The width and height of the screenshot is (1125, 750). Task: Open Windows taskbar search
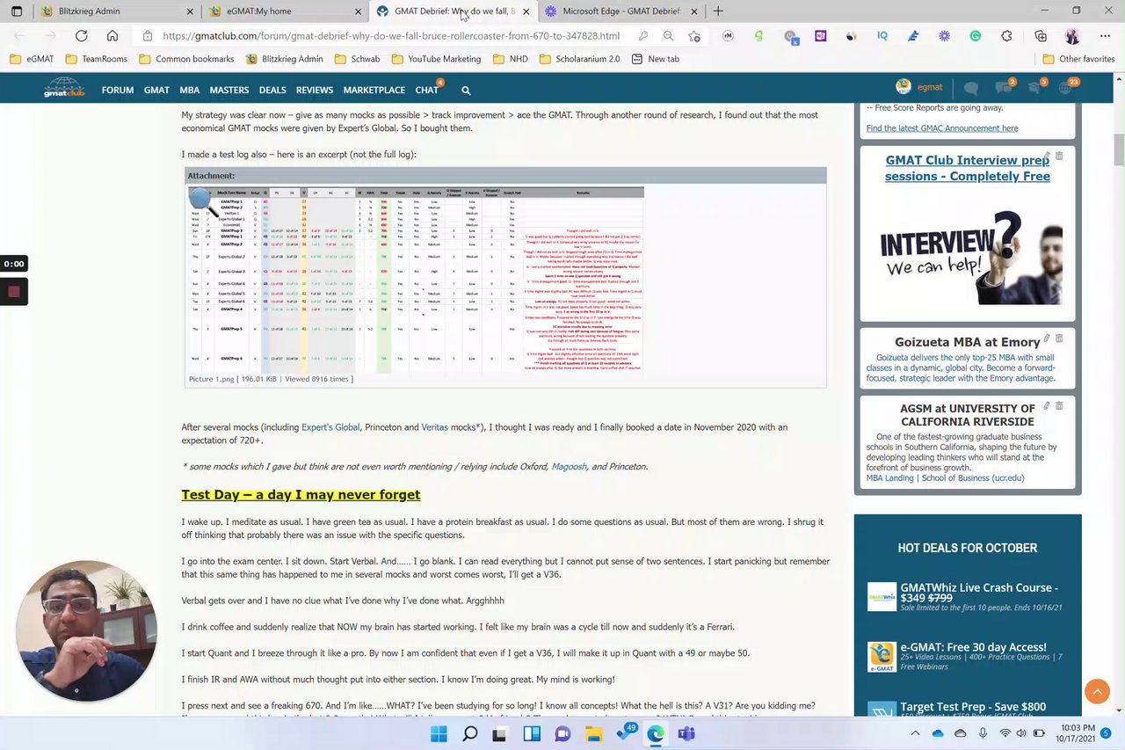(469, 733)
